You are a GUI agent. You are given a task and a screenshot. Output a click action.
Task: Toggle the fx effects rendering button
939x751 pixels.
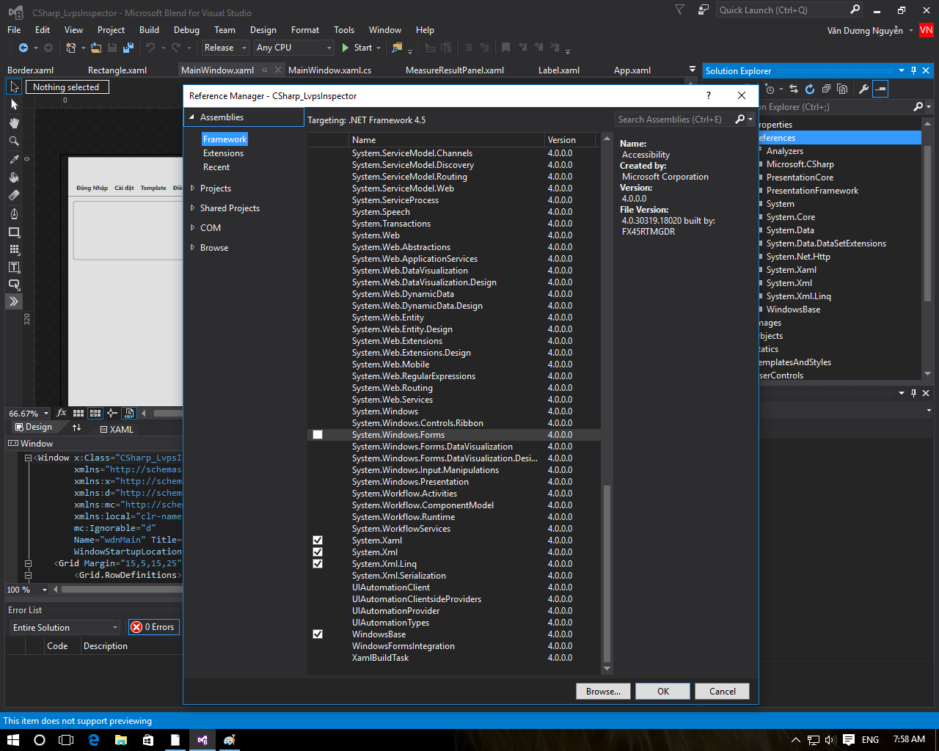62,413
